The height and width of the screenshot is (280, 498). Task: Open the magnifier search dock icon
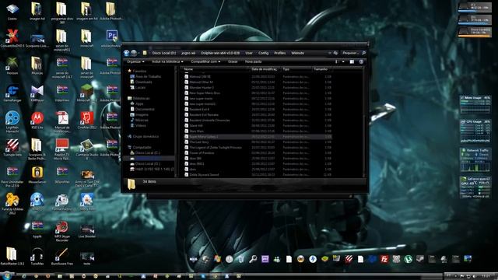(253, 259)
